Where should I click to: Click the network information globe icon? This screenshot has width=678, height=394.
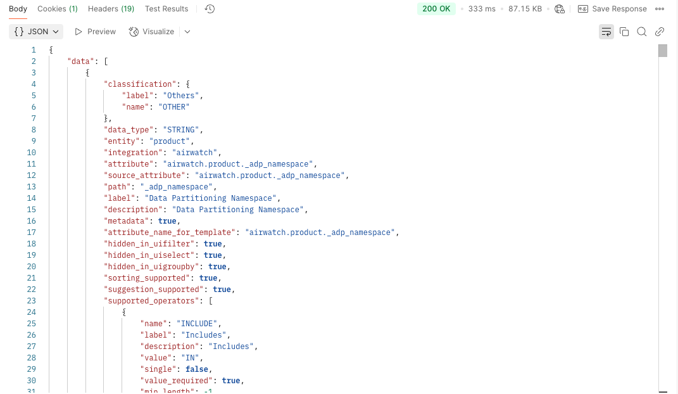pos(559,8)
